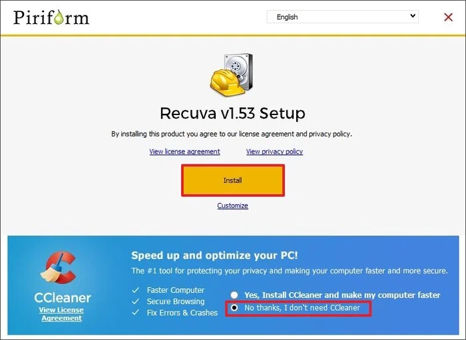Open View license agreement link
The height and width of the screenshot is (340, 466).
[184, 152]
